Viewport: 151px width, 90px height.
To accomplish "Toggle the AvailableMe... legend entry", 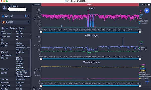I will (144, 78).
